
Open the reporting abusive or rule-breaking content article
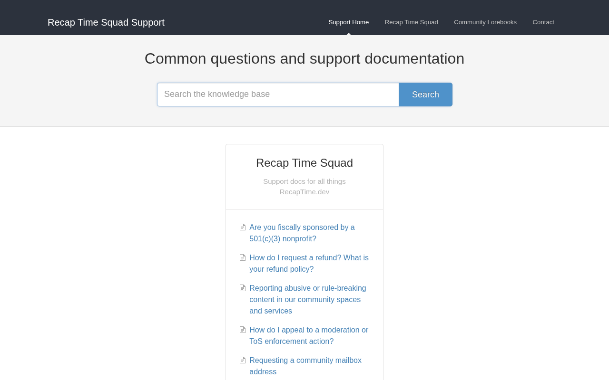click(307, 300)
